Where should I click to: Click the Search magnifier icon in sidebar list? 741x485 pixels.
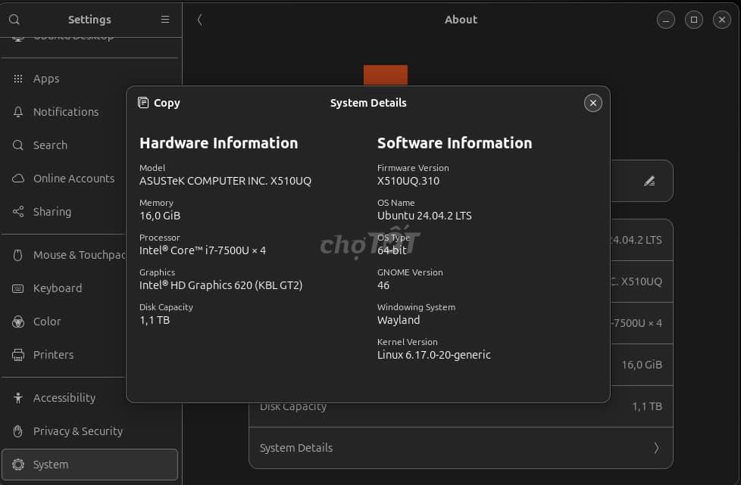[18, 145]
